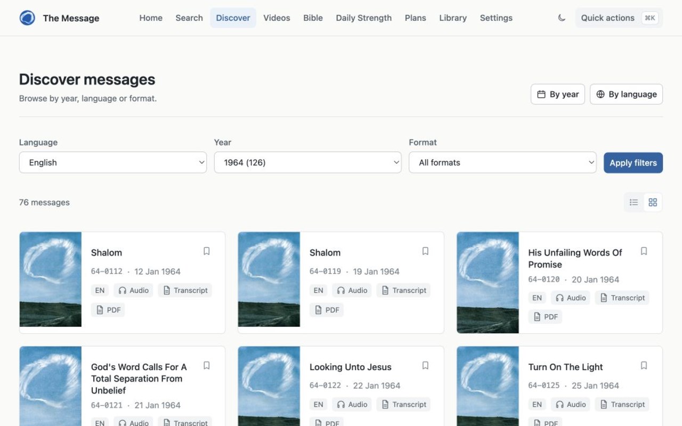This screenshot has height=426, width=682.
Task: Play Audio for Shalom 64-0112
Action: pyautogui.click(x=133, y=290)
